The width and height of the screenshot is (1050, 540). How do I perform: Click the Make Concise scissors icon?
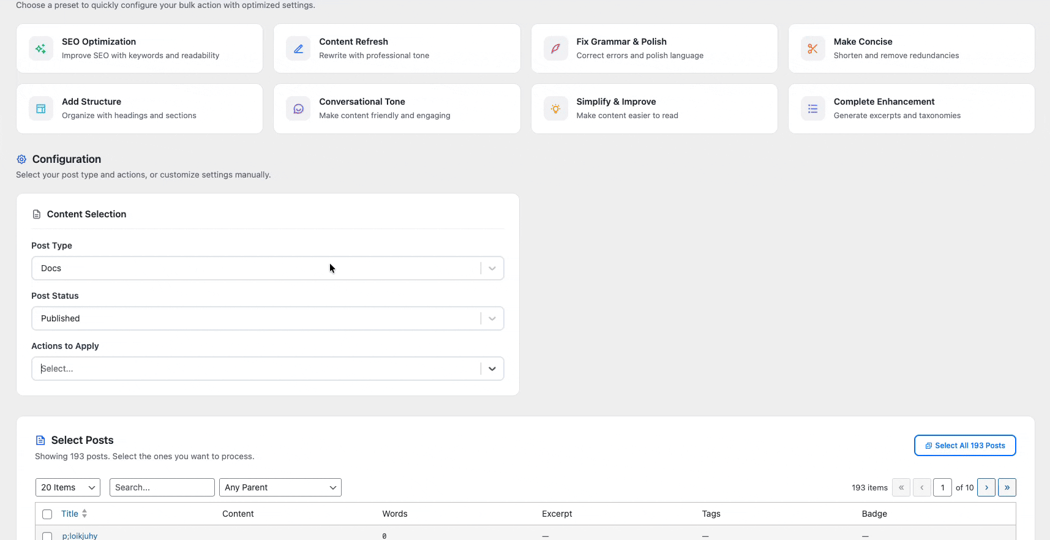[x=812, y=49]
